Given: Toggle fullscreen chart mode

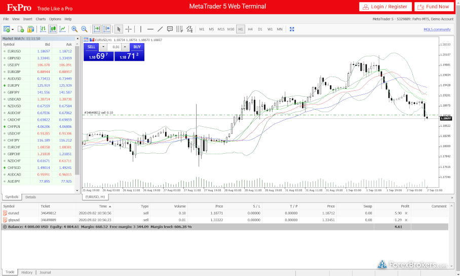Looking at the screenshot, I should pyautogui.click(x=292, y=29).
